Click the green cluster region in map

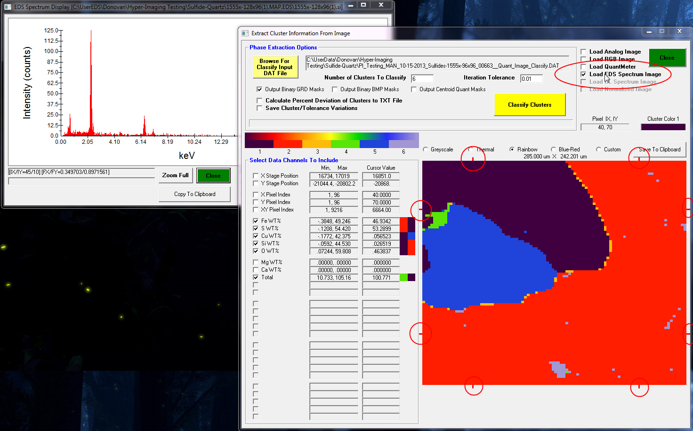click(x=440, y=219)
